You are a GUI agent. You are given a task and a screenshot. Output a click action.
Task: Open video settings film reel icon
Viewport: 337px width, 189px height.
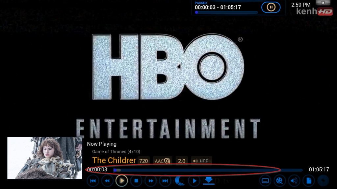[279, 181]
